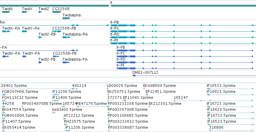
Task: Open the CG32568-PB protein label
Action: tap(65, 53)
